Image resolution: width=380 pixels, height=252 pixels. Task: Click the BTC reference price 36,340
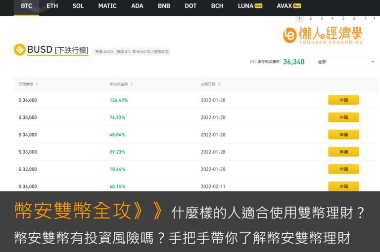(x=294, y=62)
